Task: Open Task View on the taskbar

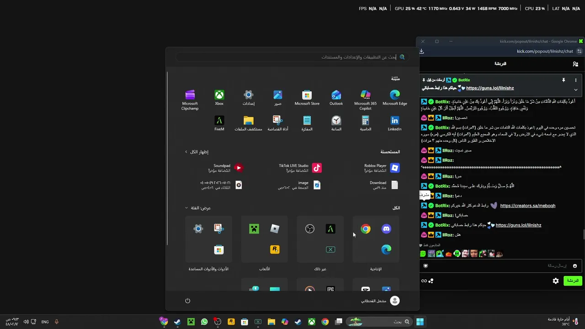Action: pos(339,322)
